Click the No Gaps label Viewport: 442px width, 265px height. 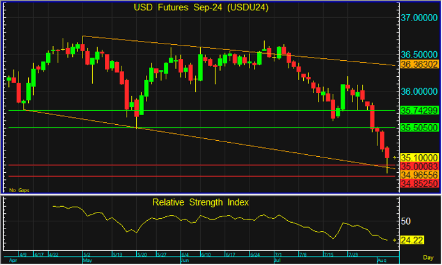pos(19,190)
